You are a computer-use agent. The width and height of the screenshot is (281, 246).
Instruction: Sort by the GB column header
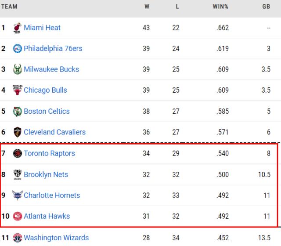(266, 7)
